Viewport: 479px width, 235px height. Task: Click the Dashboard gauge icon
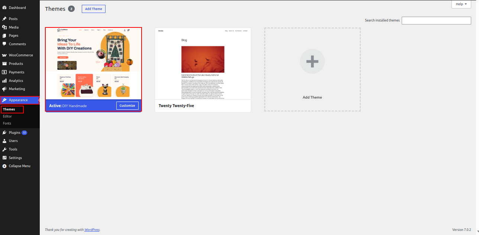(x=4, y=7)
